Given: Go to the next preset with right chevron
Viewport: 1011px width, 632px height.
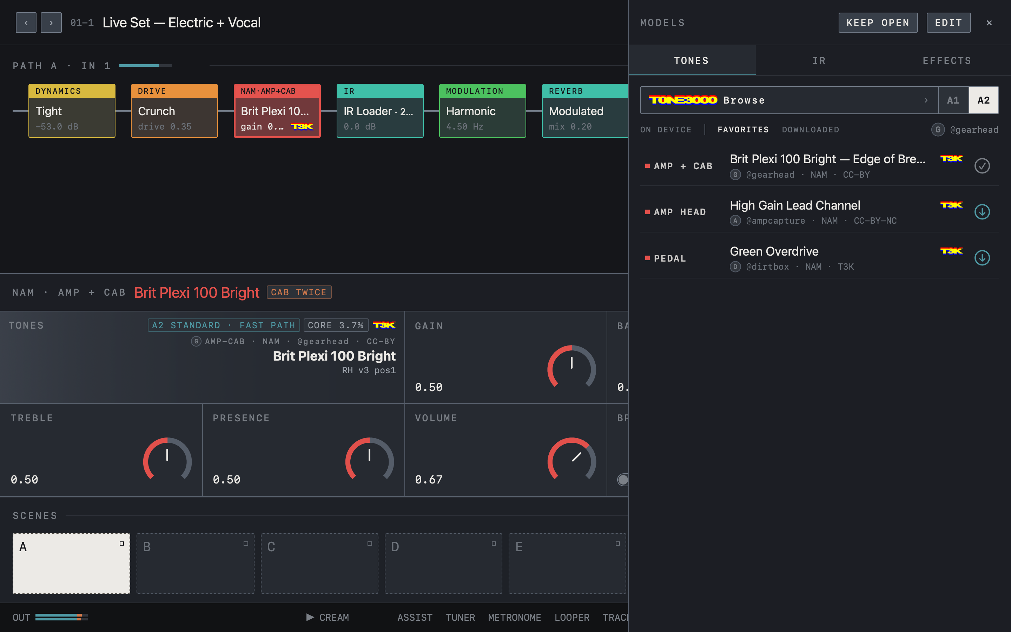Looking at the screenshot, I should (x=51, y=22).
